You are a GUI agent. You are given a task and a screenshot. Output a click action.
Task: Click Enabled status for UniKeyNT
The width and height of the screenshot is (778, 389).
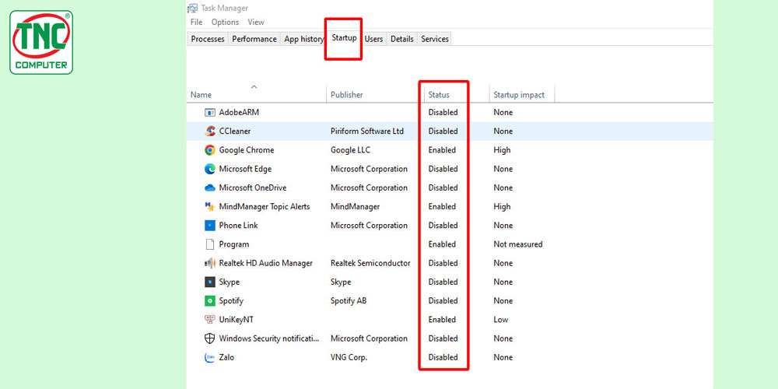coord(442,320)
